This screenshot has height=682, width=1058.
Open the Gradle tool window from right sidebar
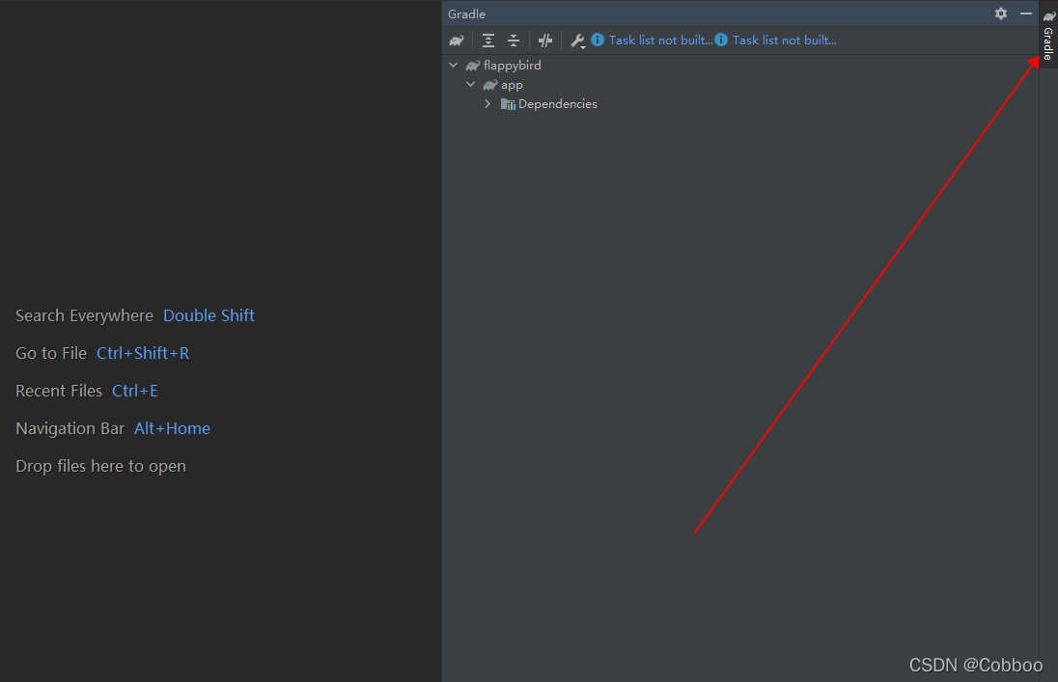1047,37
